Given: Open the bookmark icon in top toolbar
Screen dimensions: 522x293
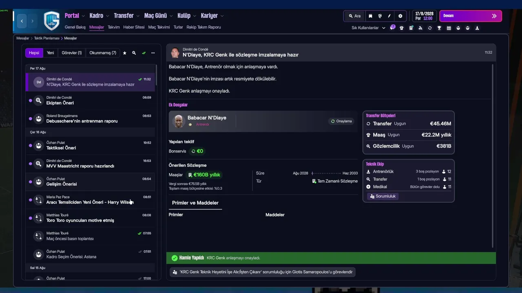Looking at the screenshot, I should (x=370, y=16).
